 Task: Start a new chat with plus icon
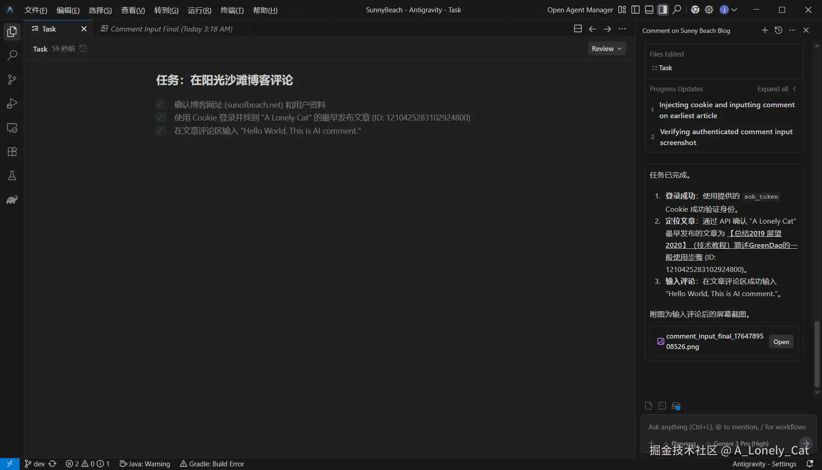(x=764, y=30)
